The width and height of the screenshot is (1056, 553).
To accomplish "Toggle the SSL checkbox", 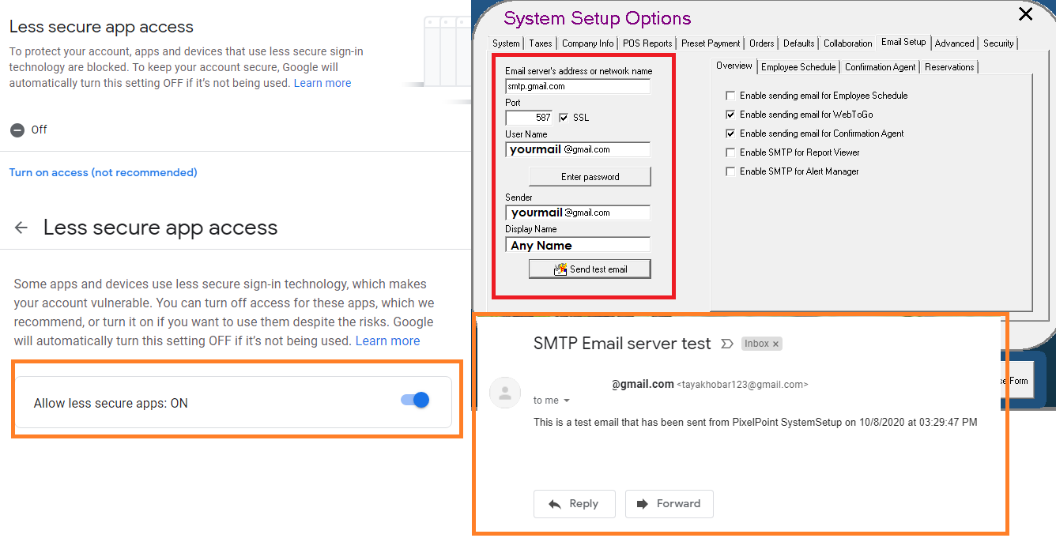I will point(564,118).
